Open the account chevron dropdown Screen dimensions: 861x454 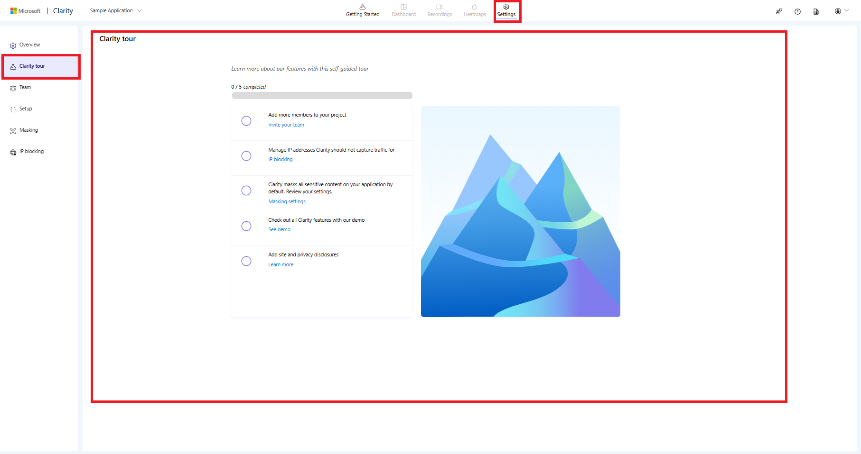point(848,9)
